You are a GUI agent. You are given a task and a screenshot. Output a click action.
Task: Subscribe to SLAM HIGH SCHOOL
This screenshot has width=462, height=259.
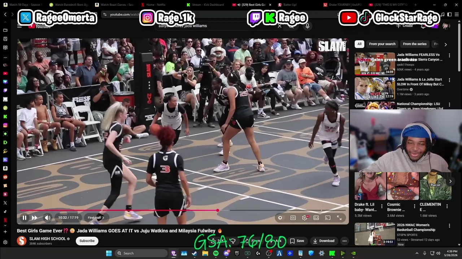click(x=87, y=241)
